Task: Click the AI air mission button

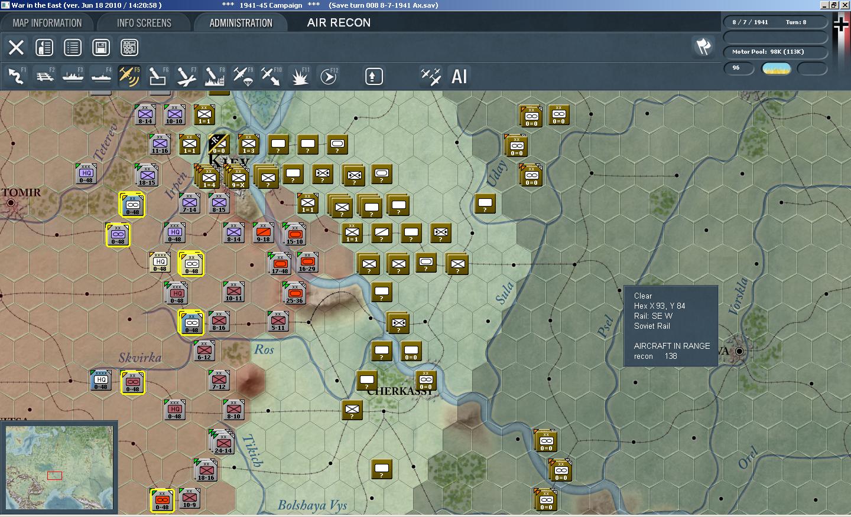Action: tap(459, 76)
